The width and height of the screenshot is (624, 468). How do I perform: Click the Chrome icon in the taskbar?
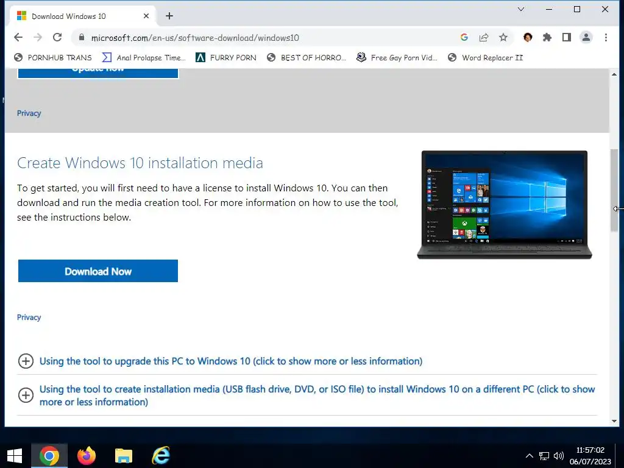point(49,456)
